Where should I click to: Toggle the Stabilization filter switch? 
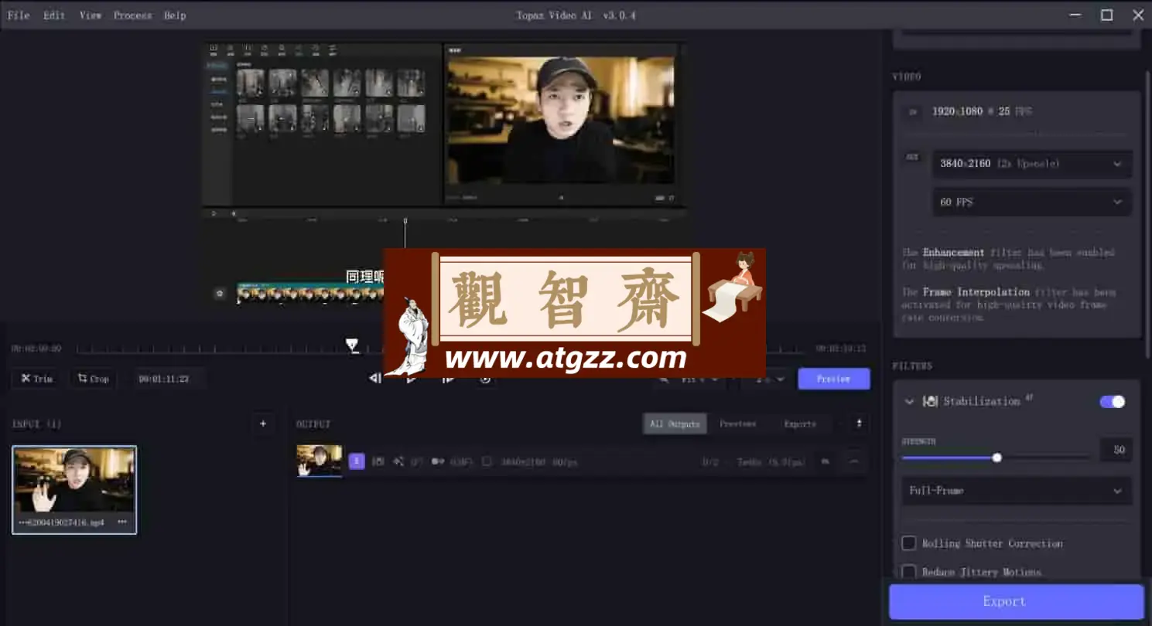click(1112, 402)
